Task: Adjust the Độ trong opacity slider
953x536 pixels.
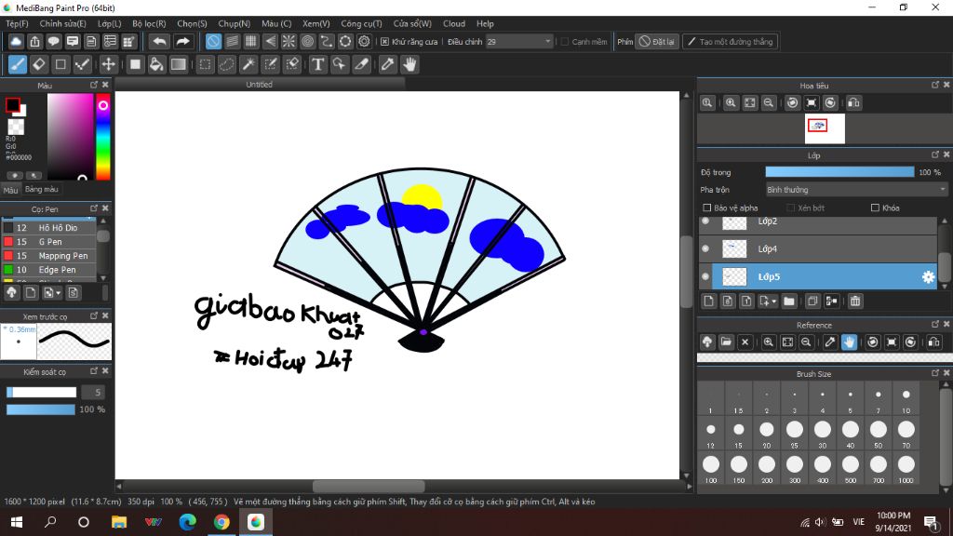Action: pyautogui.click(x=839, y=172)
